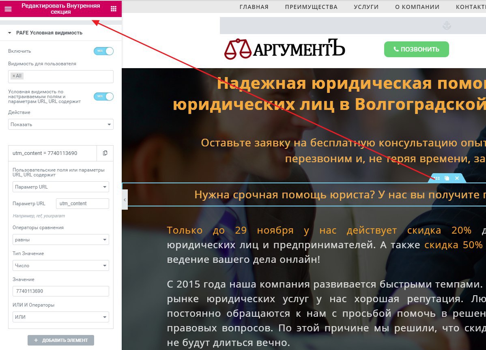Image resolution: width=486 pixels, height=350 pixels.
Task: Select the Только до 29 ноября paragraph
Action: click(327, 245)
